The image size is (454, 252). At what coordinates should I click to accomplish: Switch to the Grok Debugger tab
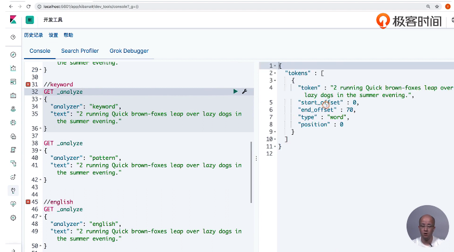click(x=129, y=51)
